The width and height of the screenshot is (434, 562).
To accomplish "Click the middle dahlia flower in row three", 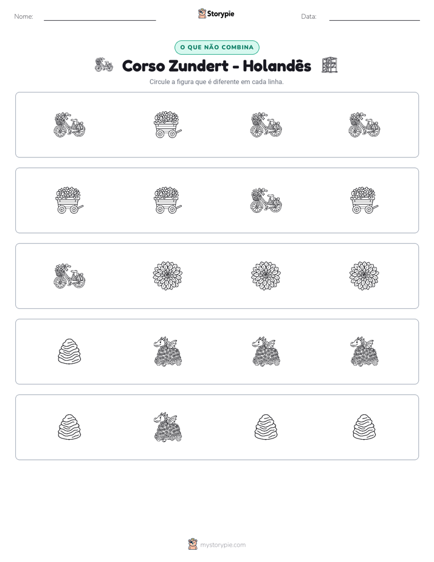I will click(x=266, y=276).
